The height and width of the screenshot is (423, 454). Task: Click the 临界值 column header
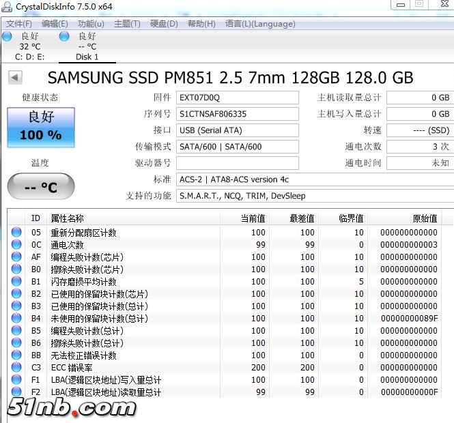click(343, 218)
